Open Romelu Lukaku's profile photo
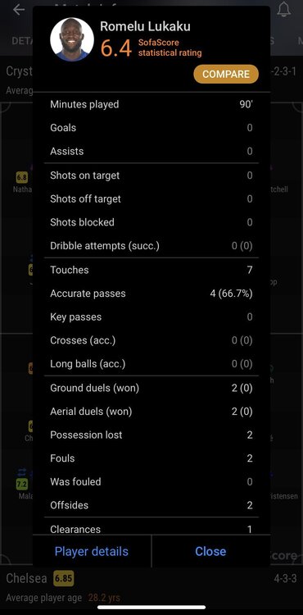 [x=71, y=39]
